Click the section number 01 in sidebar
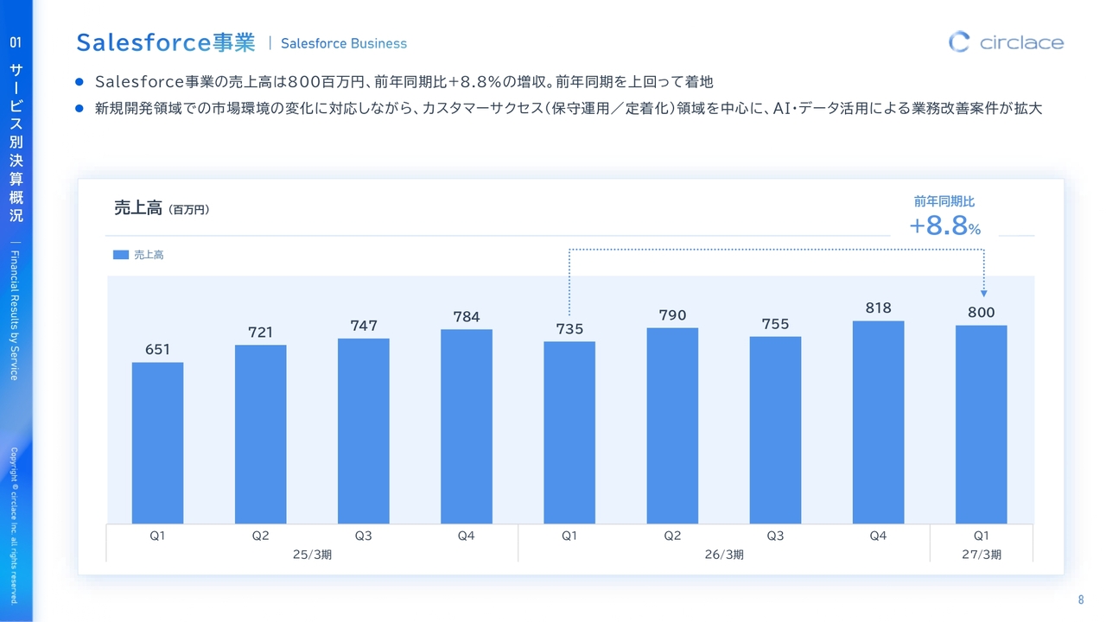 tap(16, 42)
